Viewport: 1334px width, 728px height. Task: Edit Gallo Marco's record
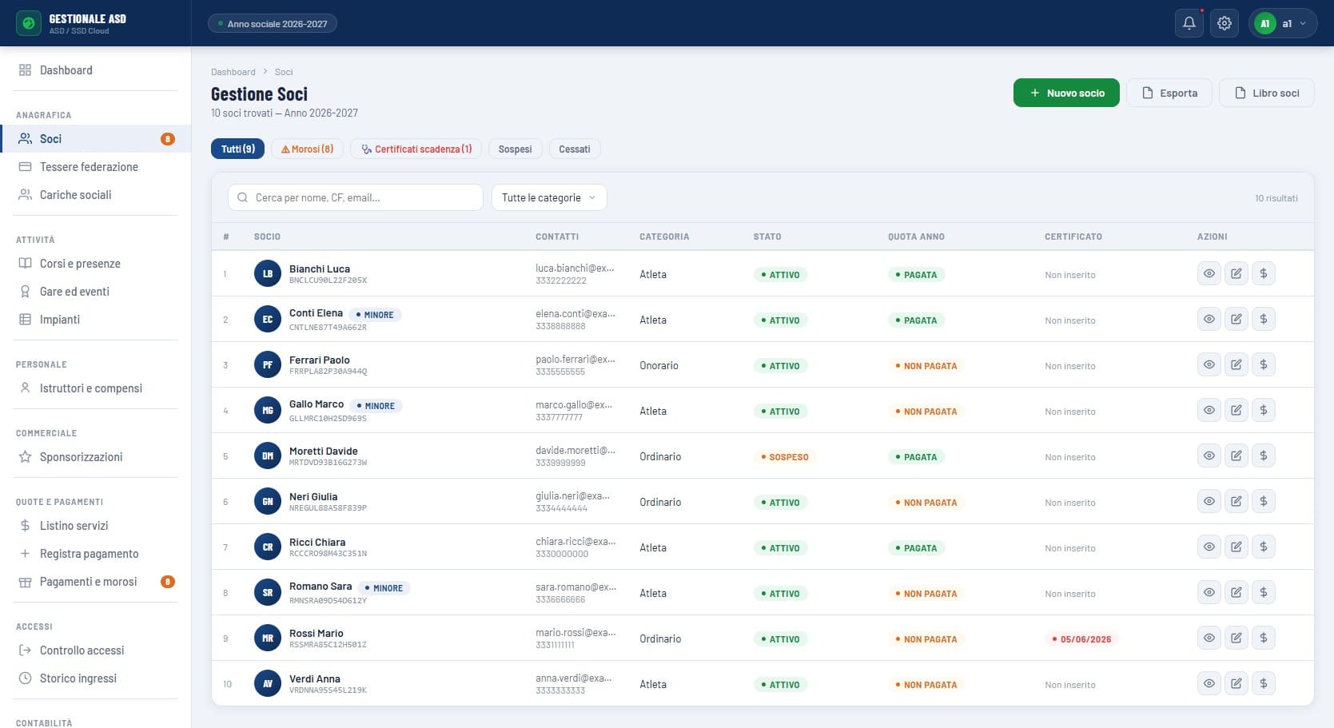click(x=1236, y=410)
